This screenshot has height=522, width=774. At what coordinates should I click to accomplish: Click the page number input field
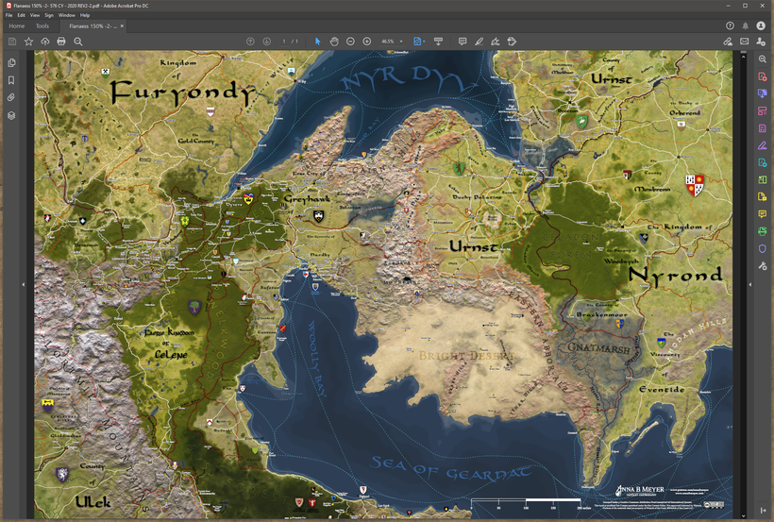pyautogui.click(x=284, y=42)
